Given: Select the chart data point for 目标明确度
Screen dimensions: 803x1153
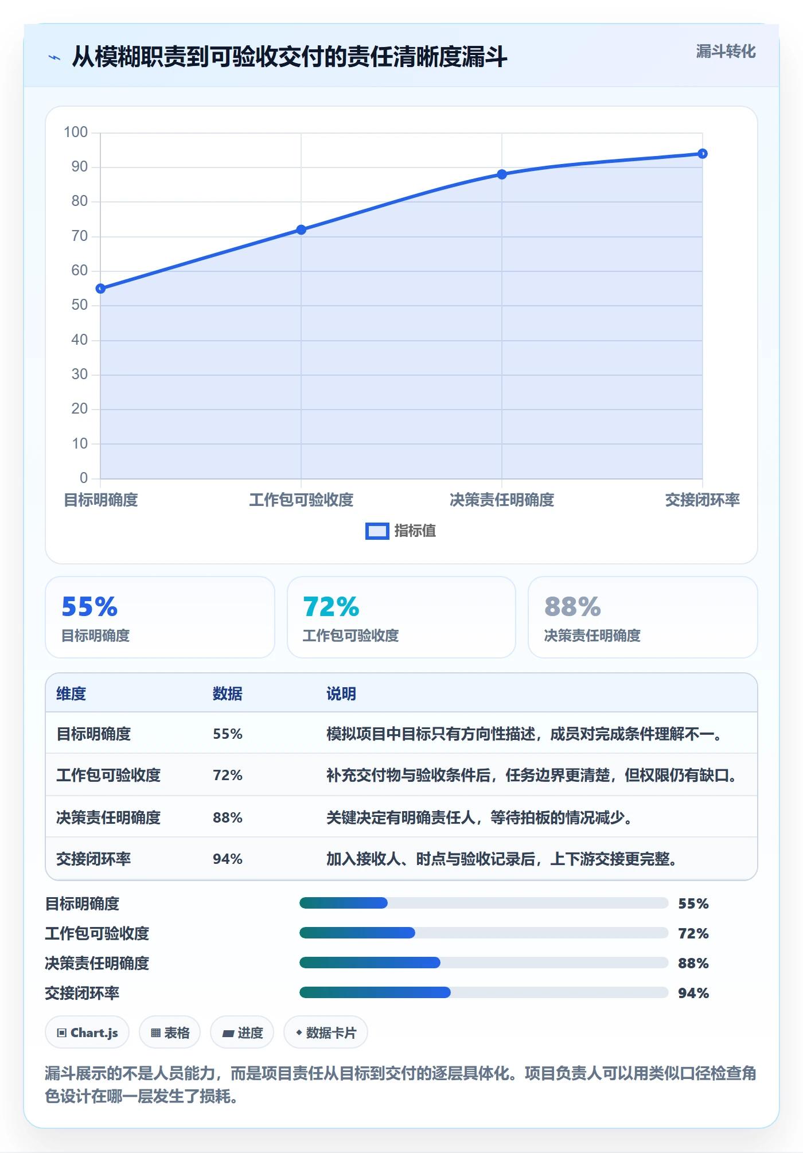Looking at the screenshot, I should (x=100, y=289).
